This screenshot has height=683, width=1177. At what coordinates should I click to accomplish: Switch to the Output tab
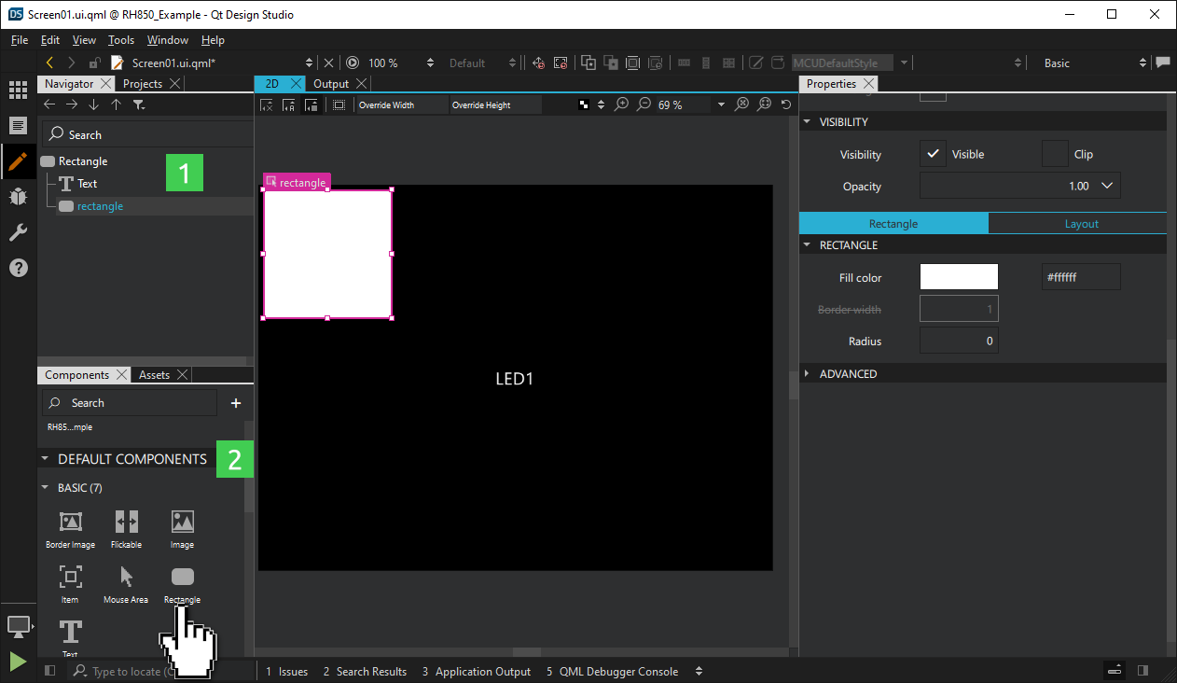[332, 83]
